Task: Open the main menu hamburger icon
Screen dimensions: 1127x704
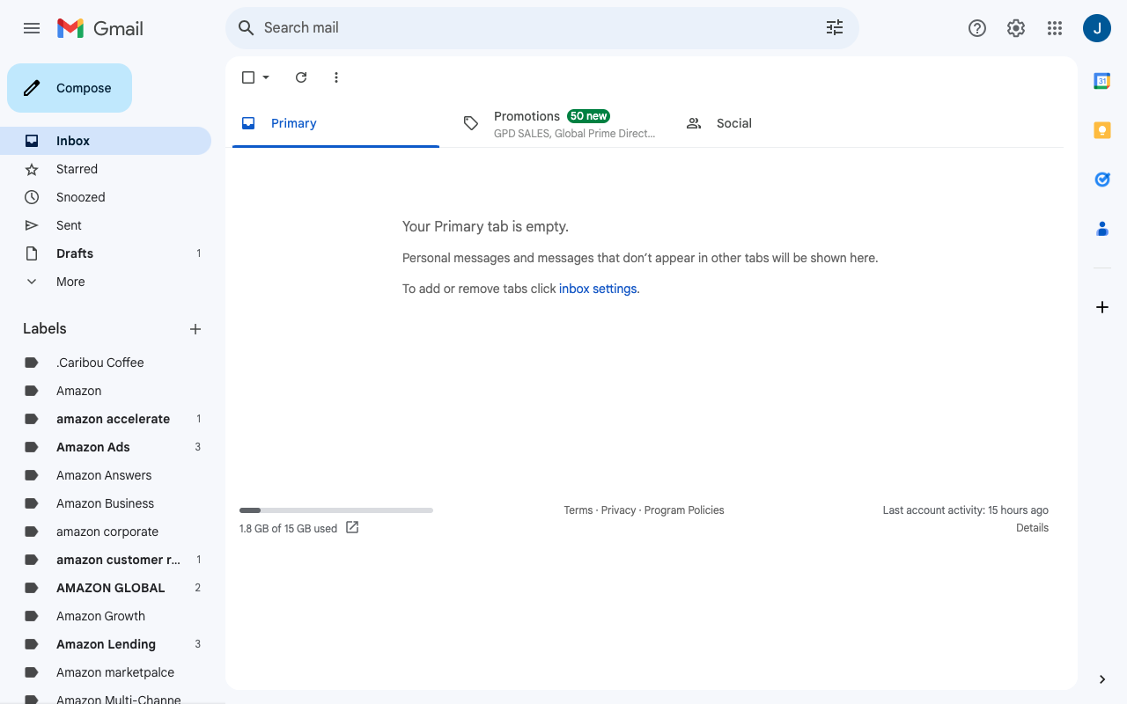Action: pyautogui.click(x=32, y=28)
